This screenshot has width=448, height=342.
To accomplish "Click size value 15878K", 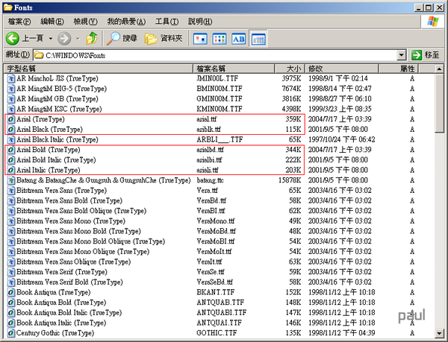I will pos(290,180).
